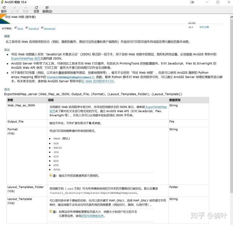233x225 pixels.
Task: Click the SVGZ format entry
Action: click(57, 170)
